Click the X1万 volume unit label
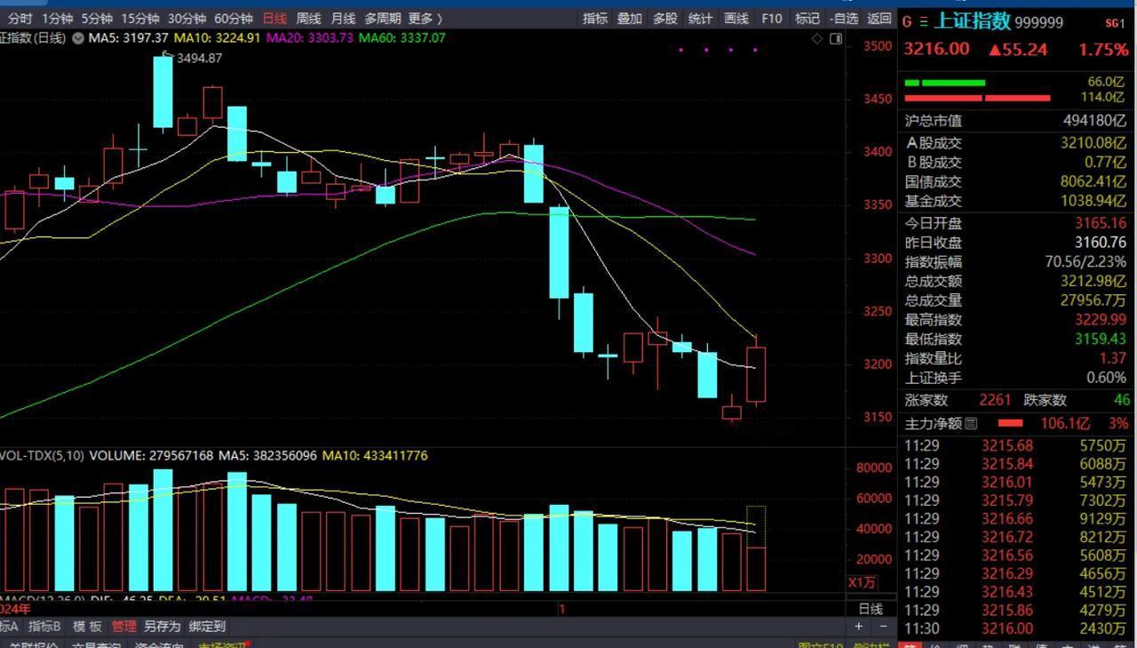 (862, 583)
